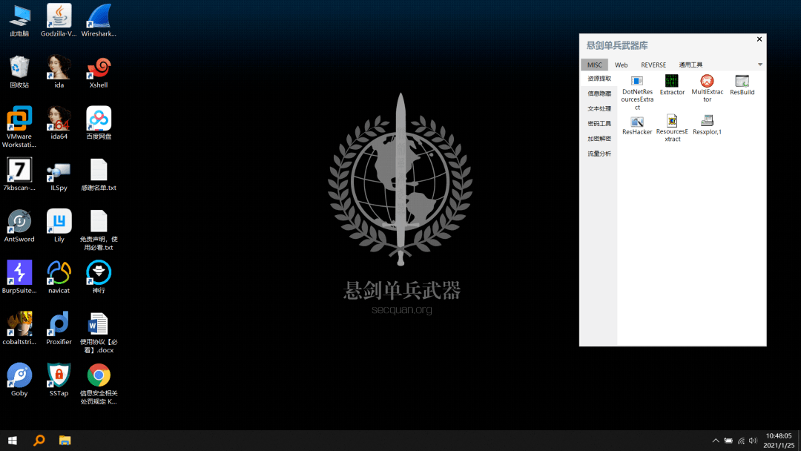This screenshot has height=451, width=801.
Task: Select the SSTap desktop shortcut
Action: pos(59,380)
